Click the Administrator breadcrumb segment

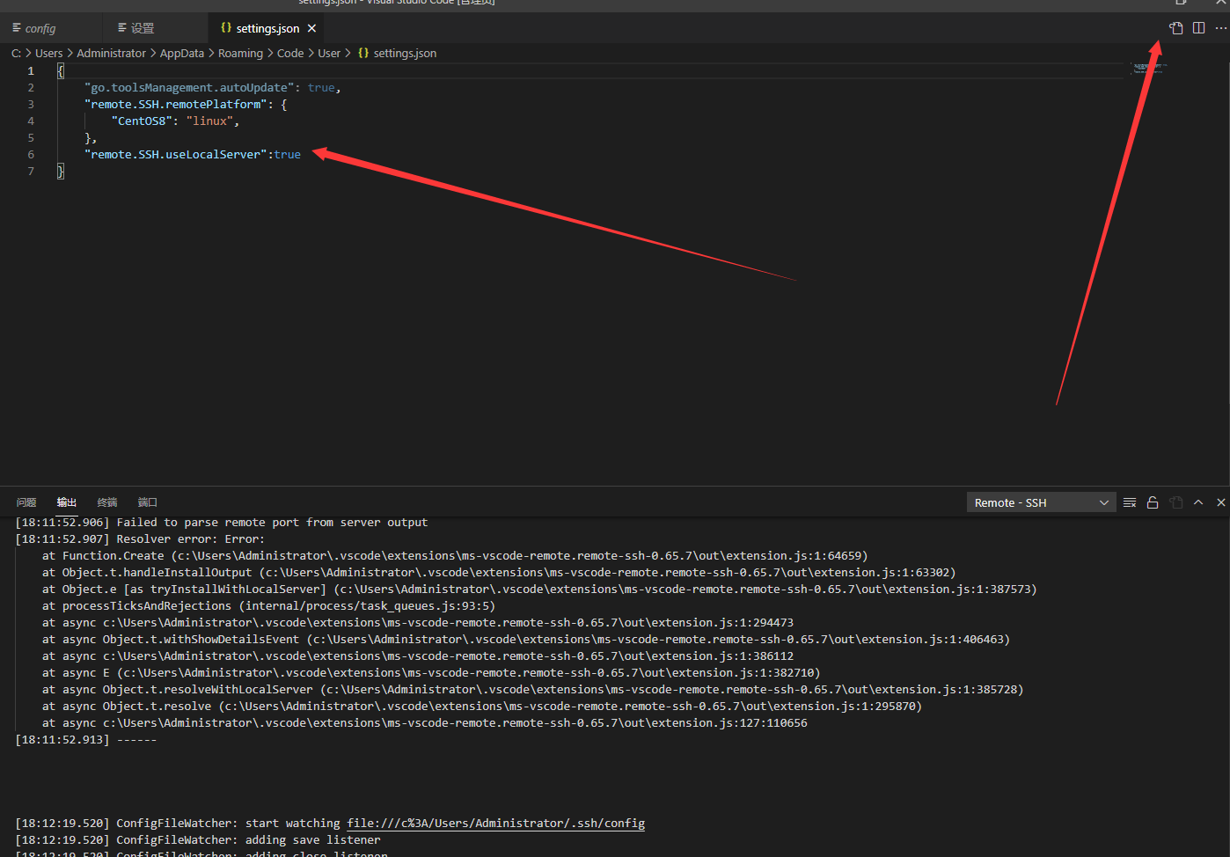112,54
